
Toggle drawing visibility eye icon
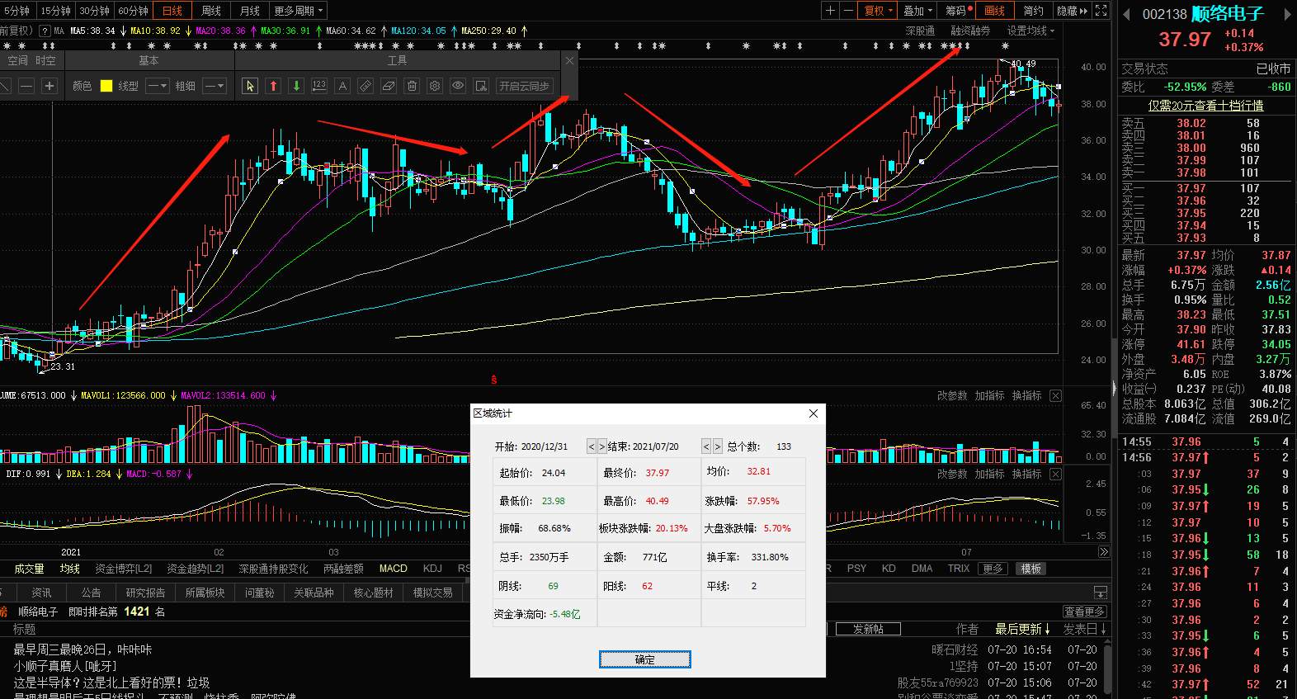(x=458, y=86)
